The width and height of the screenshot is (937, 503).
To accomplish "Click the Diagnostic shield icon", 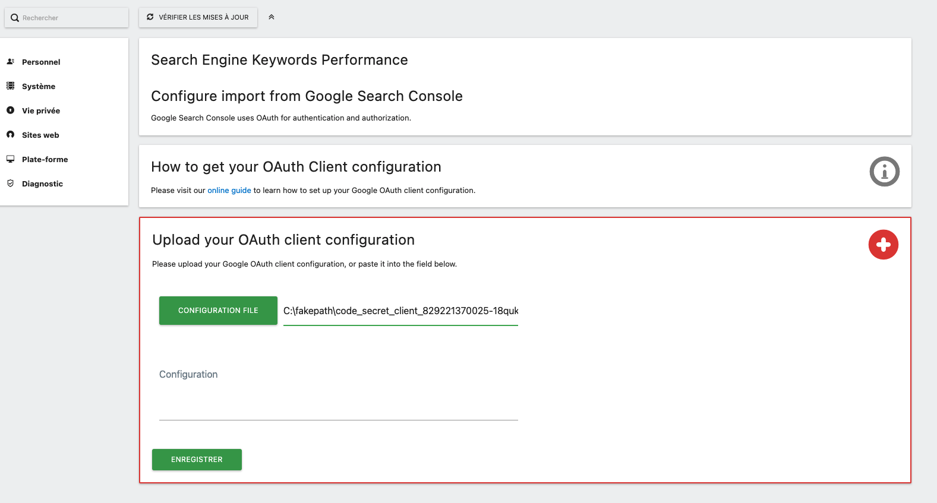I will click(x=11, y=184).
